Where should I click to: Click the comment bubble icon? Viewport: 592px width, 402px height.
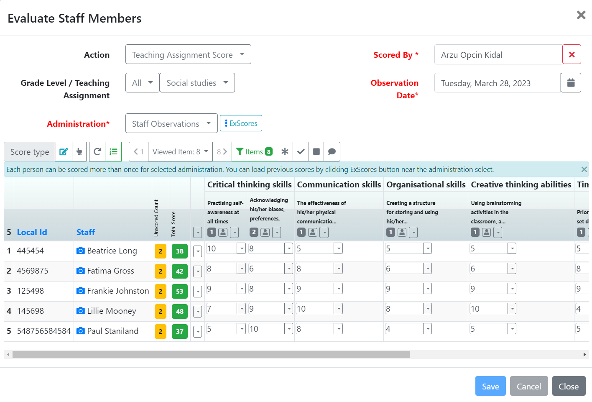[332, 152]
